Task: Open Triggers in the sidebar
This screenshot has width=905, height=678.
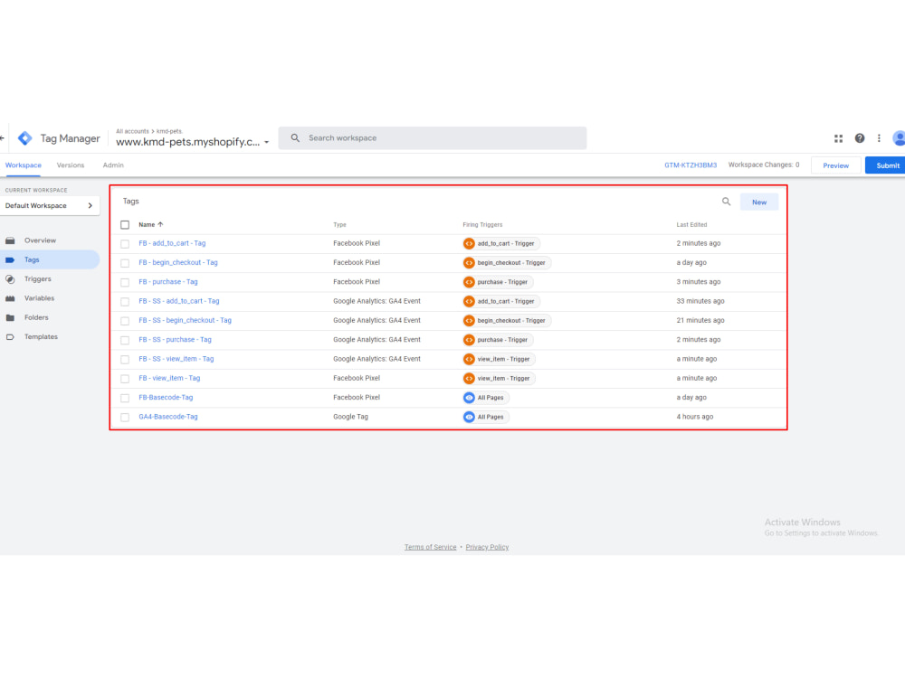Action: [x=37, y=279]
